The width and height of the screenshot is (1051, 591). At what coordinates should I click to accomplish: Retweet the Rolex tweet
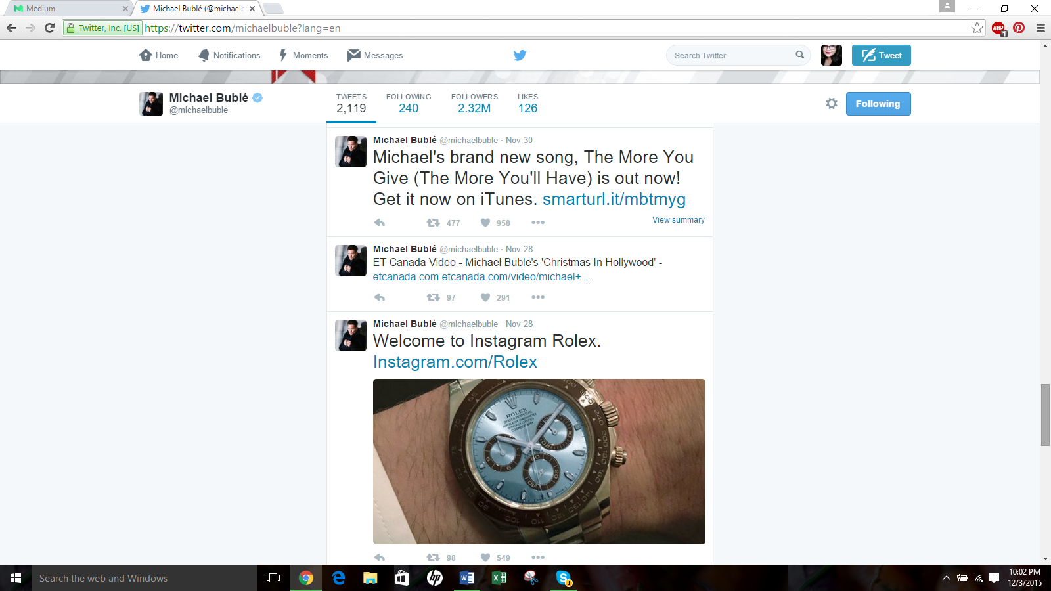click(x=433, y=558)
